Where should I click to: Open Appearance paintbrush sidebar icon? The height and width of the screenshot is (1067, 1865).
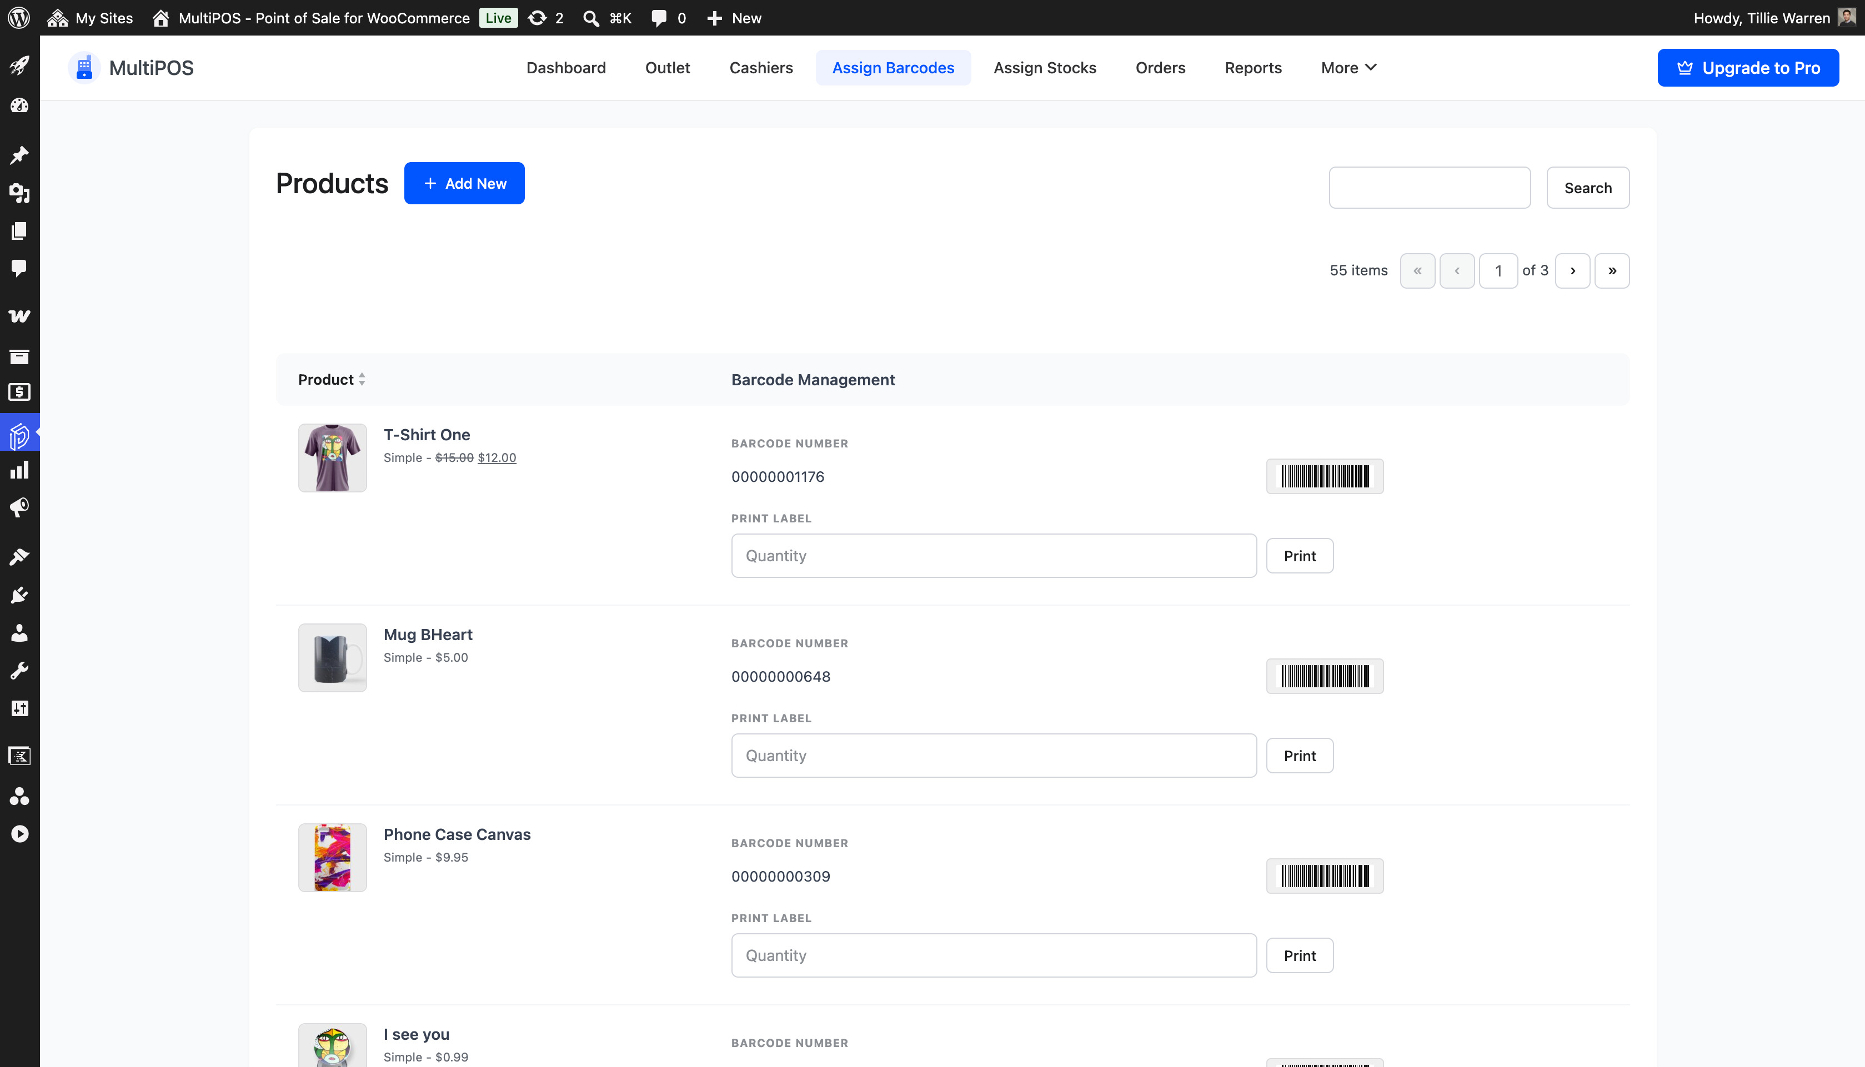(x=20, y=557)
